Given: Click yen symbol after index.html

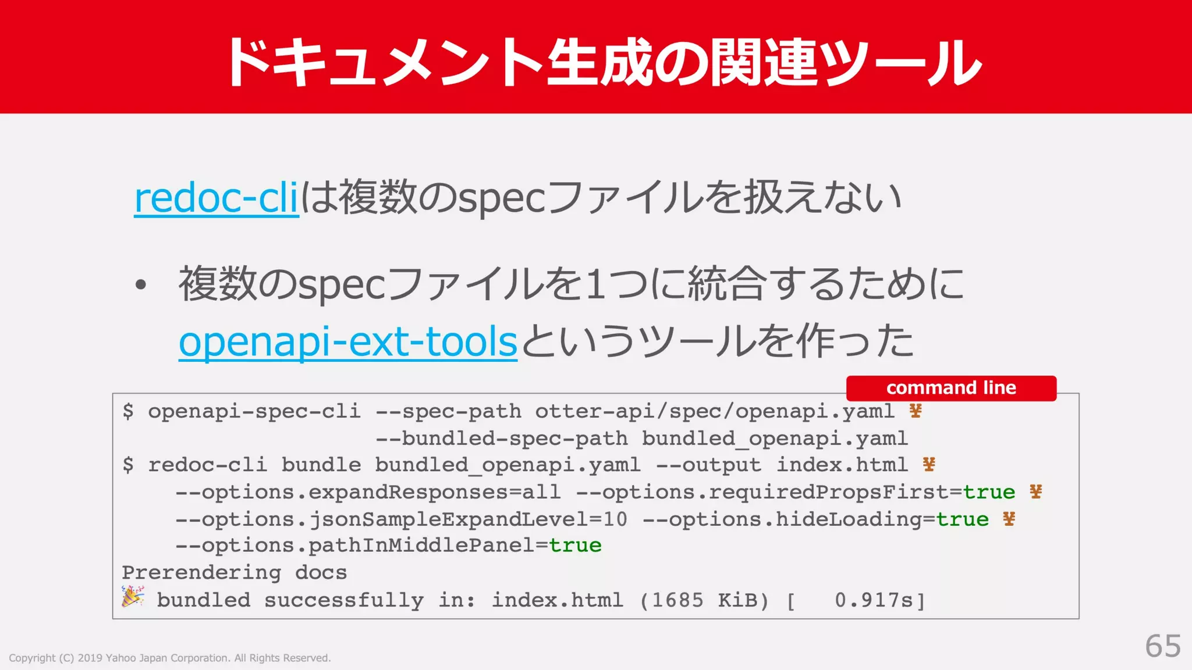Looking at the screenshot, I should click(x=929, y=465).
